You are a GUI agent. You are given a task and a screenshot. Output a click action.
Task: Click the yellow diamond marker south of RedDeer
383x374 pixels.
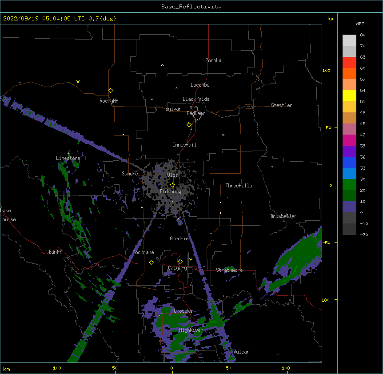[189, 124]
